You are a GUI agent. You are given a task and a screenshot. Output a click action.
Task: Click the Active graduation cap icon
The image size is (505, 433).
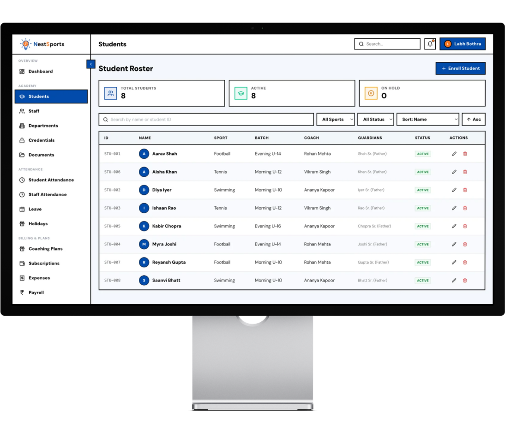coord(241,93)
